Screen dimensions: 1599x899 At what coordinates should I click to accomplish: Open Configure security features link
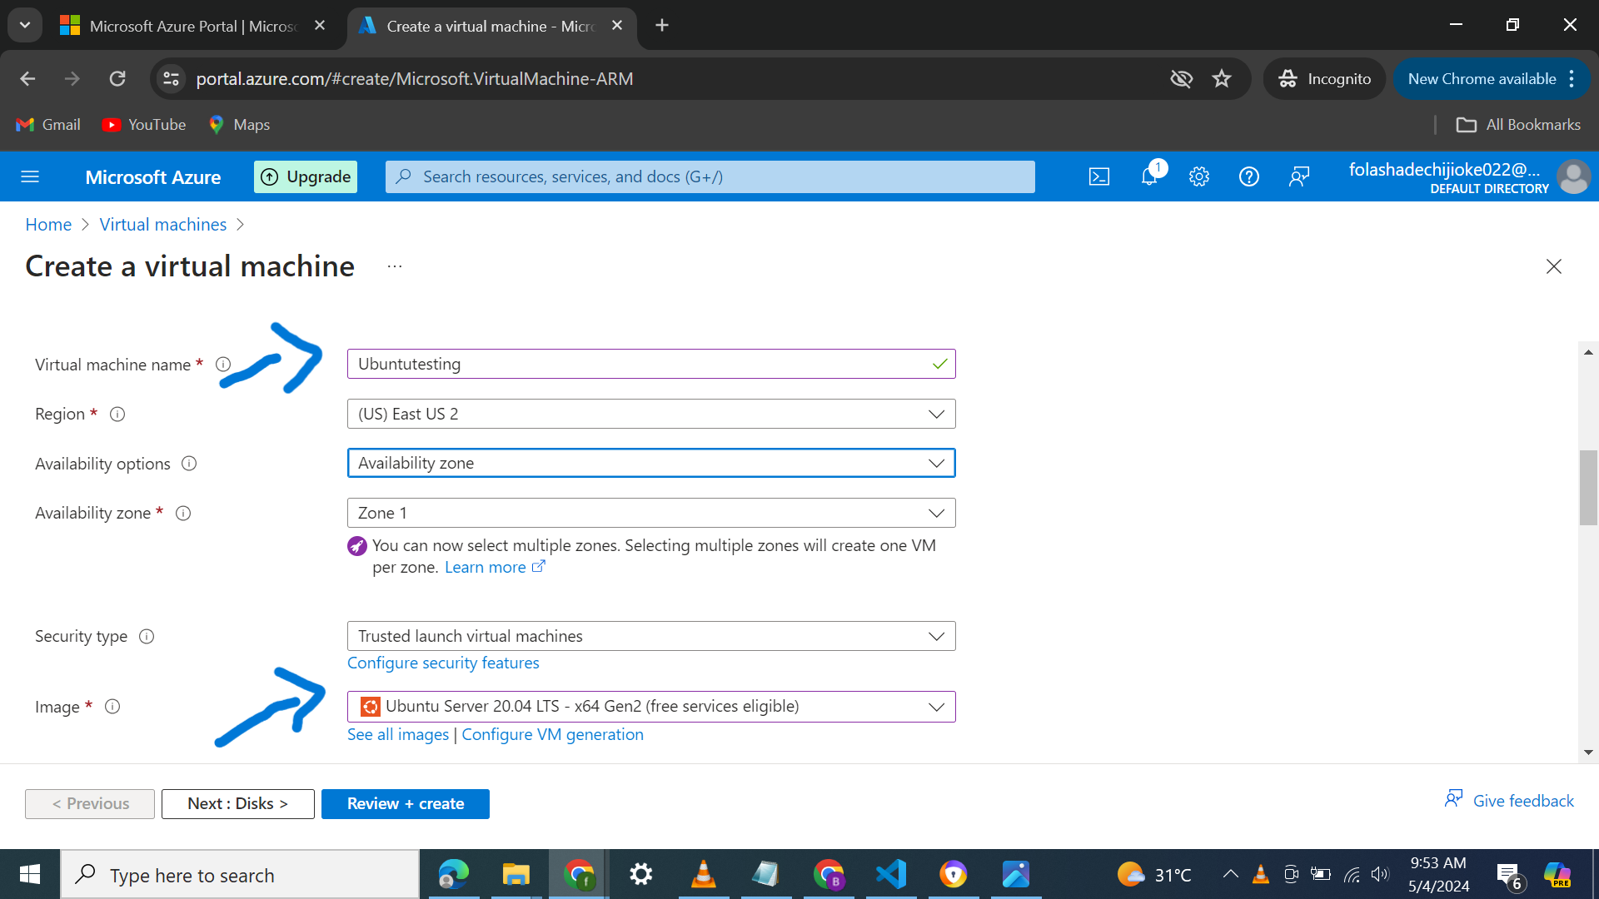[443, 663]
